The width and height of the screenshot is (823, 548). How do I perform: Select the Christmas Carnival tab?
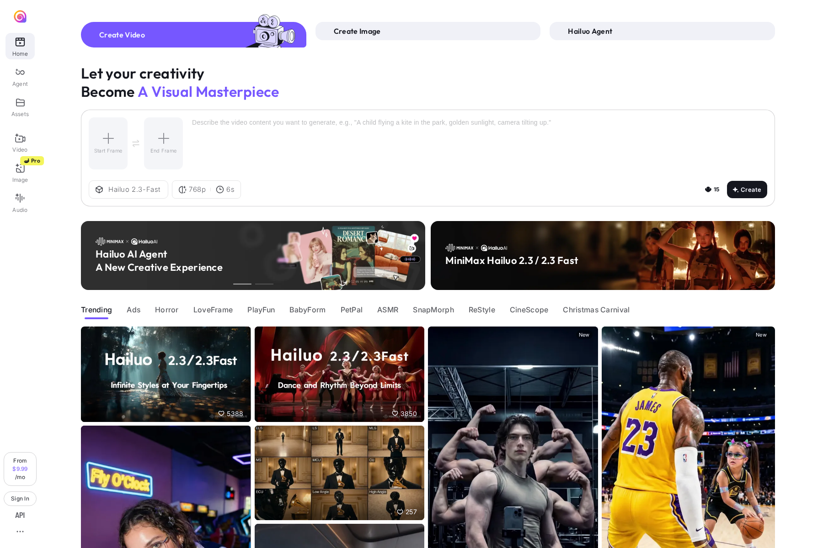coord(596,310)
